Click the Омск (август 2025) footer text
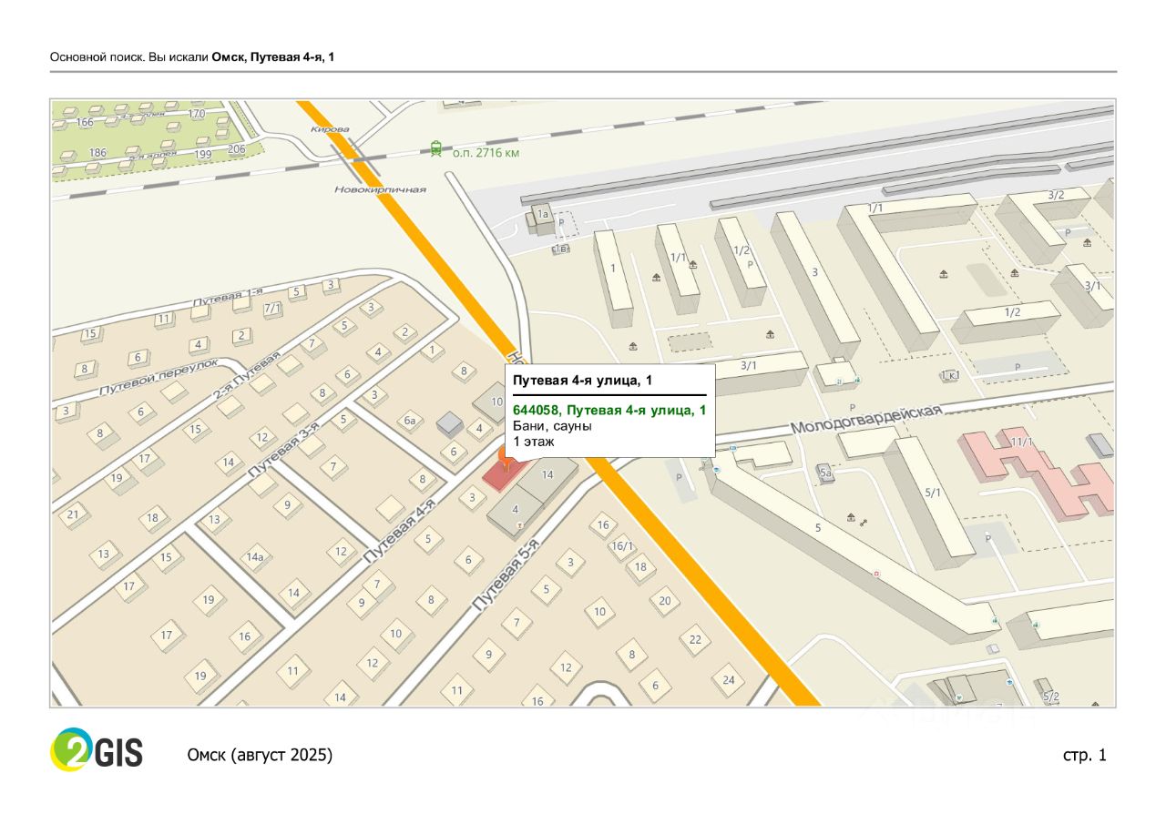The height and width of the screenshot is (824, 1166). click(x=260, y=755)
